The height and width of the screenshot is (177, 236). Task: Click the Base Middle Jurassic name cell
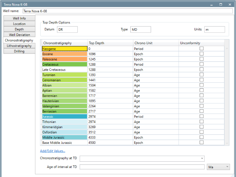click(65, 142)
